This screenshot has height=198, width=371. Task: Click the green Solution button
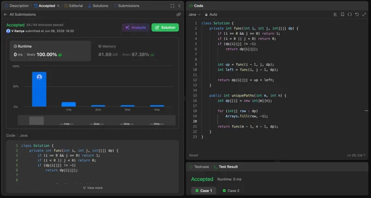(165, 27)
